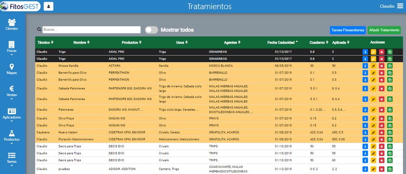Click the DADORA WG, MAMUT product cell
Viewport: 406px width, 174px height.
click(x=126, y=110)
